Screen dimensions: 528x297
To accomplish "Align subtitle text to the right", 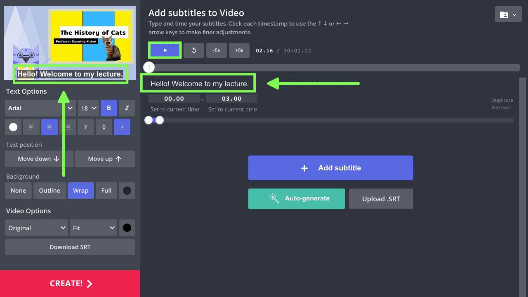I will [68, 127].
